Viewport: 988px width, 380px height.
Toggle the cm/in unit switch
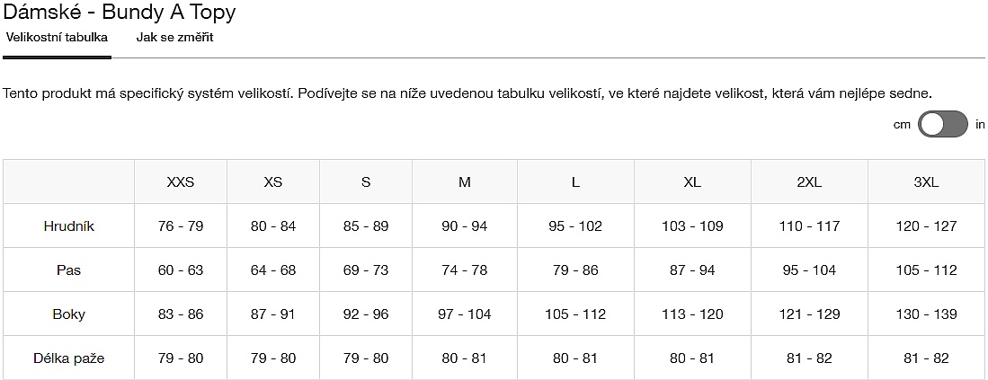tap(942, 124)
